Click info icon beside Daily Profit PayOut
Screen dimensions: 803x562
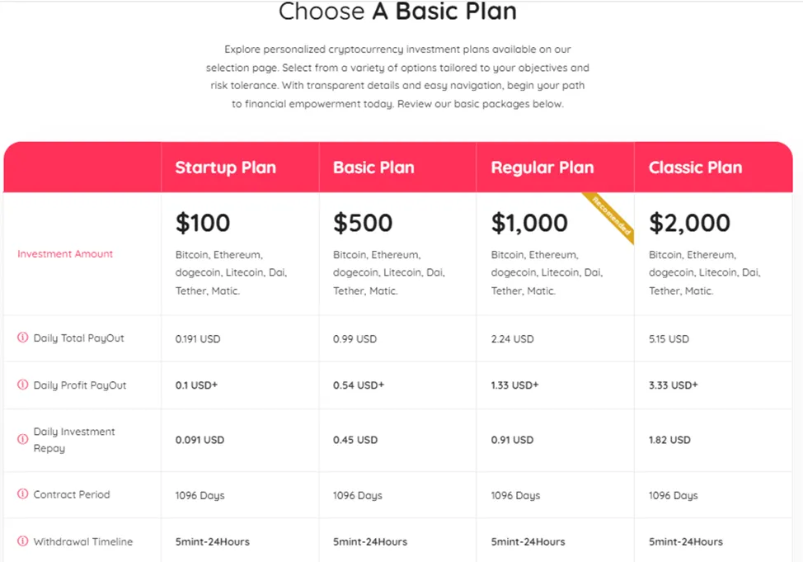pyautogui.click(x=22, y=385)
